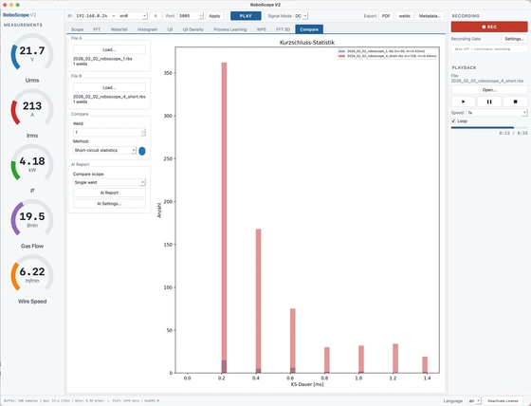Select the Compare tab
The width and height of the screenshot is (531, 406).
tap(309, 29)
